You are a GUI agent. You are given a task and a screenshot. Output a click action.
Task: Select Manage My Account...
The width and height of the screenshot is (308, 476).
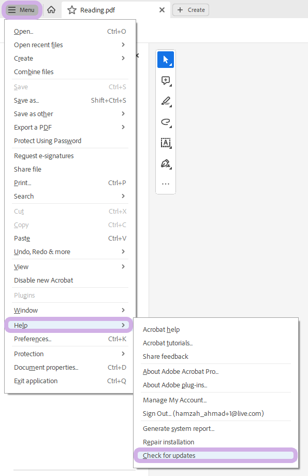point(216,400)
